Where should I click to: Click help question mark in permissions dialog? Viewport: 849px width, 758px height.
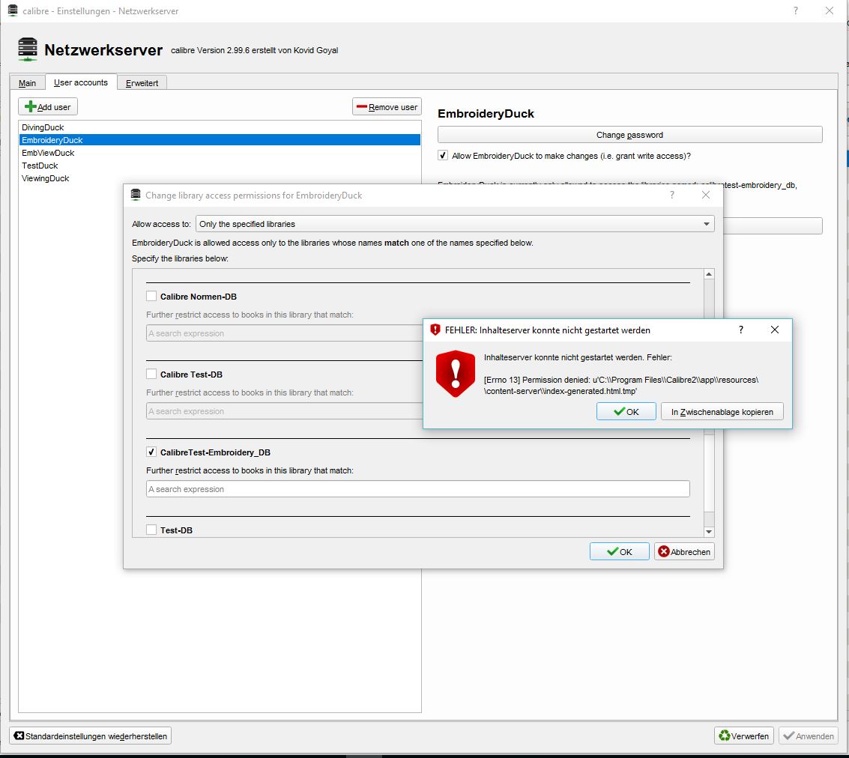point(672,195)
